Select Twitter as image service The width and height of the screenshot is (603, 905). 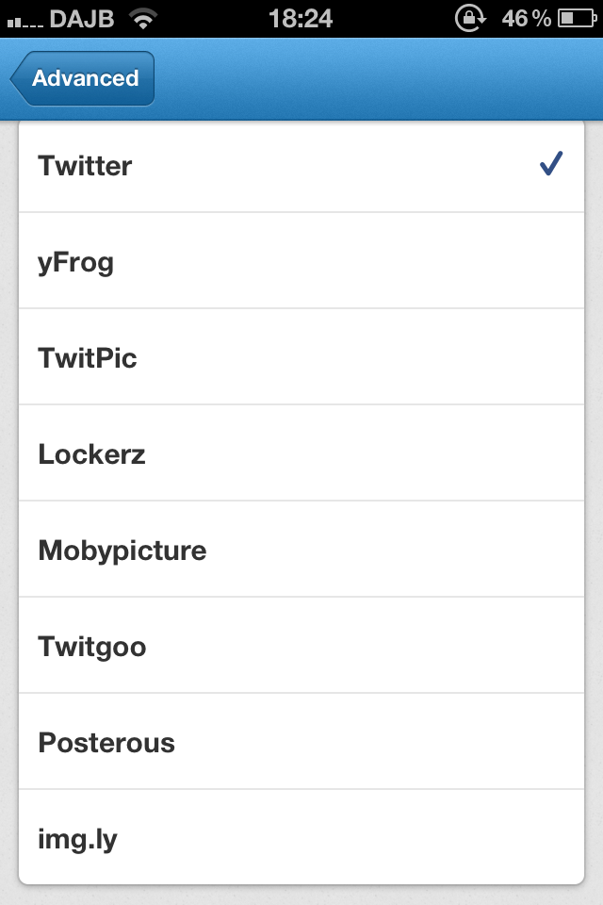tap(301, 166)
